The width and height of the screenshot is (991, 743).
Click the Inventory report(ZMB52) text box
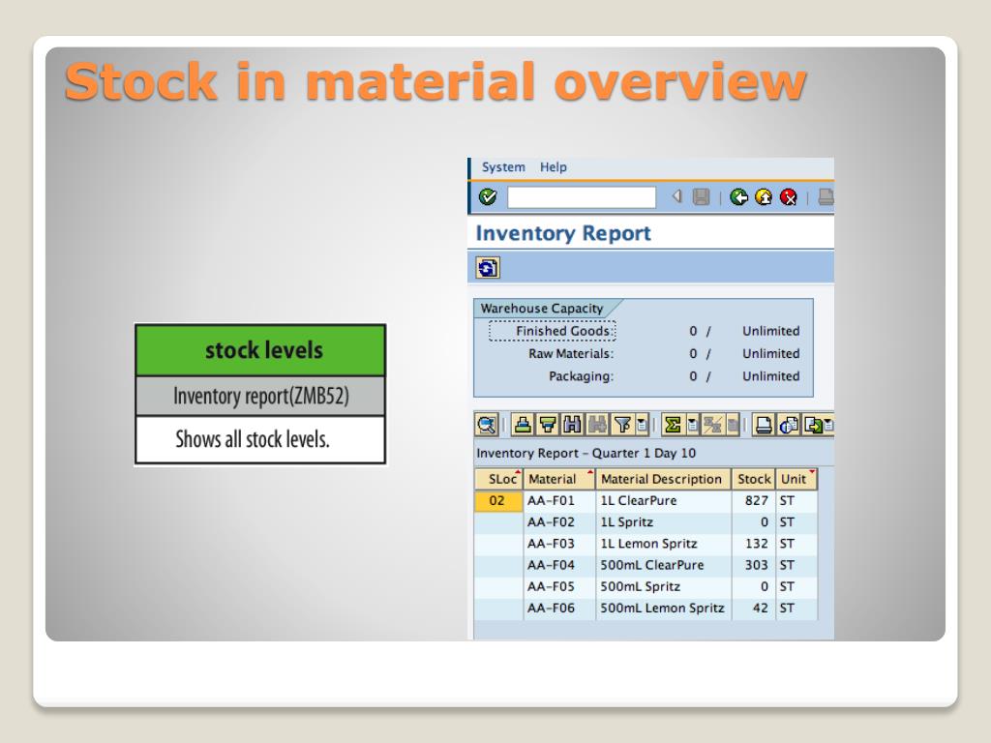tap(260, 396)
